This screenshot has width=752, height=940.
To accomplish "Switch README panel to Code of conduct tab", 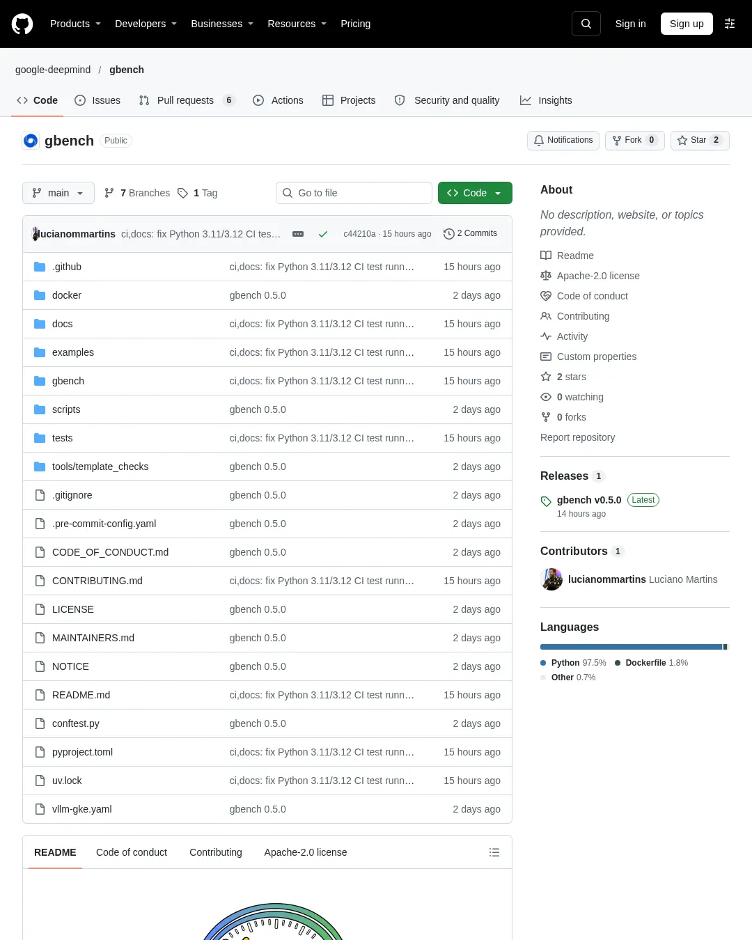I will (x=132, y=852).
